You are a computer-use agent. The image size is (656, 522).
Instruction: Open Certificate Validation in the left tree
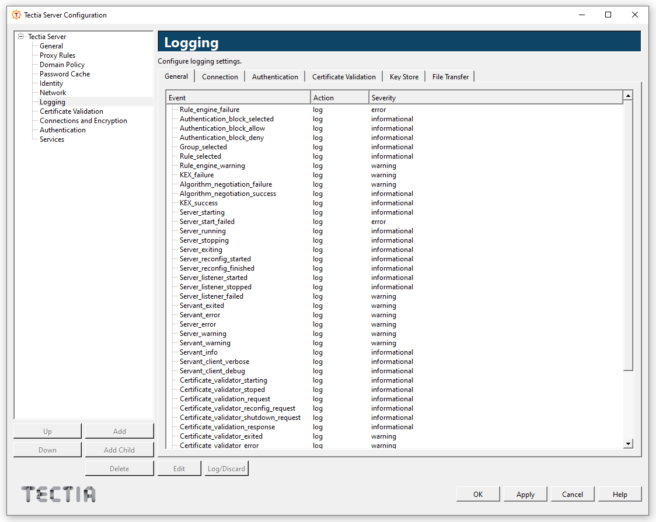pos(71,111)
